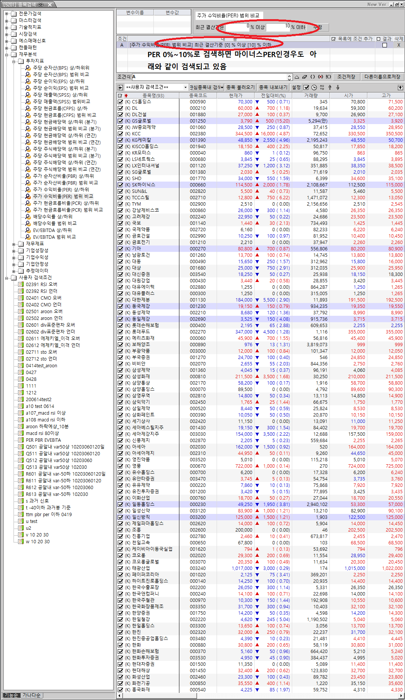Click icon at far right of results toolbar
The image size is (405, 700).
coord(400,87)
